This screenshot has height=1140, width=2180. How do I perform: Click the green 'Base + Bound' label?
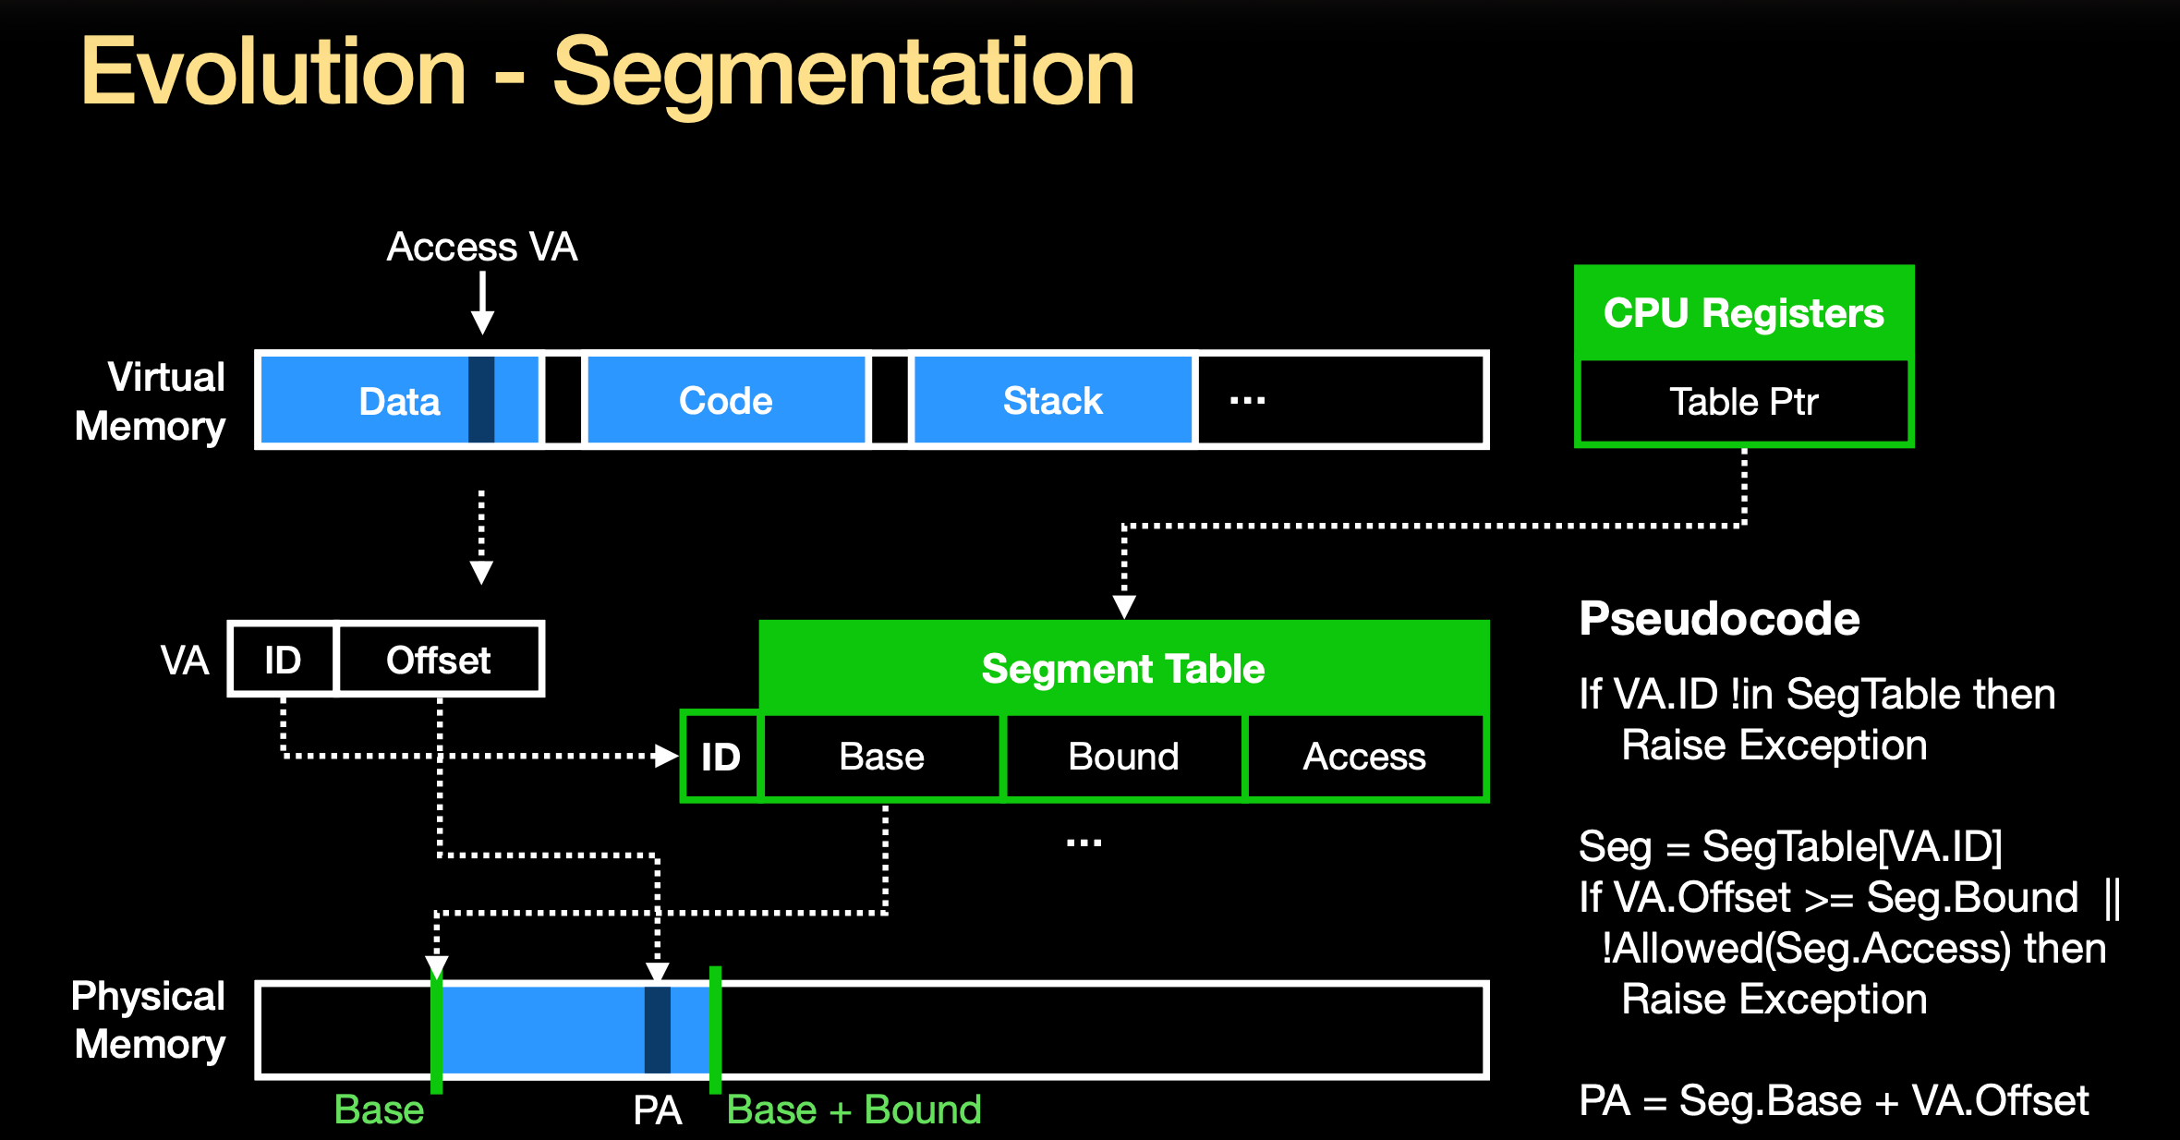tap(854, 1110)
